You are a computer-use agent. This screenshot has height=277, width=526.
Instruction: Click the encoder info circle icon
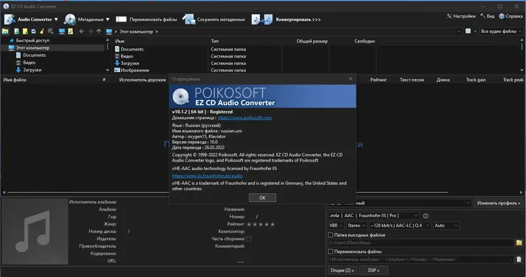pyautogui.click(x=425, y=216)
